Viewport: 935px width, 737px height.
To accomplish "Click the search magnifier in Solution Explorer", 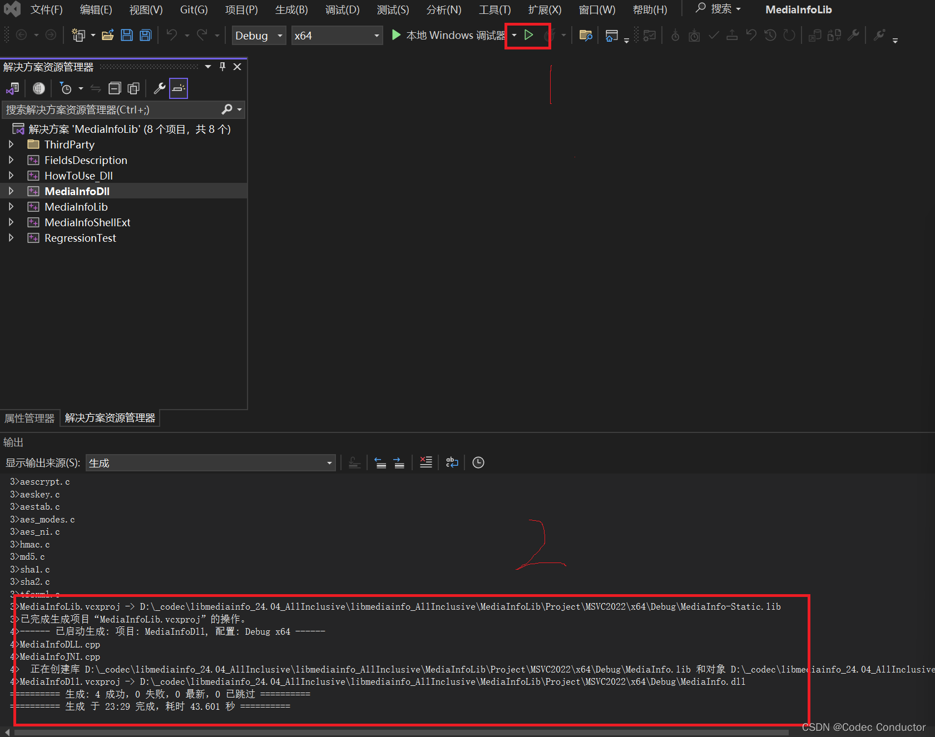I will pyautogui.click(x=227, y=109).
